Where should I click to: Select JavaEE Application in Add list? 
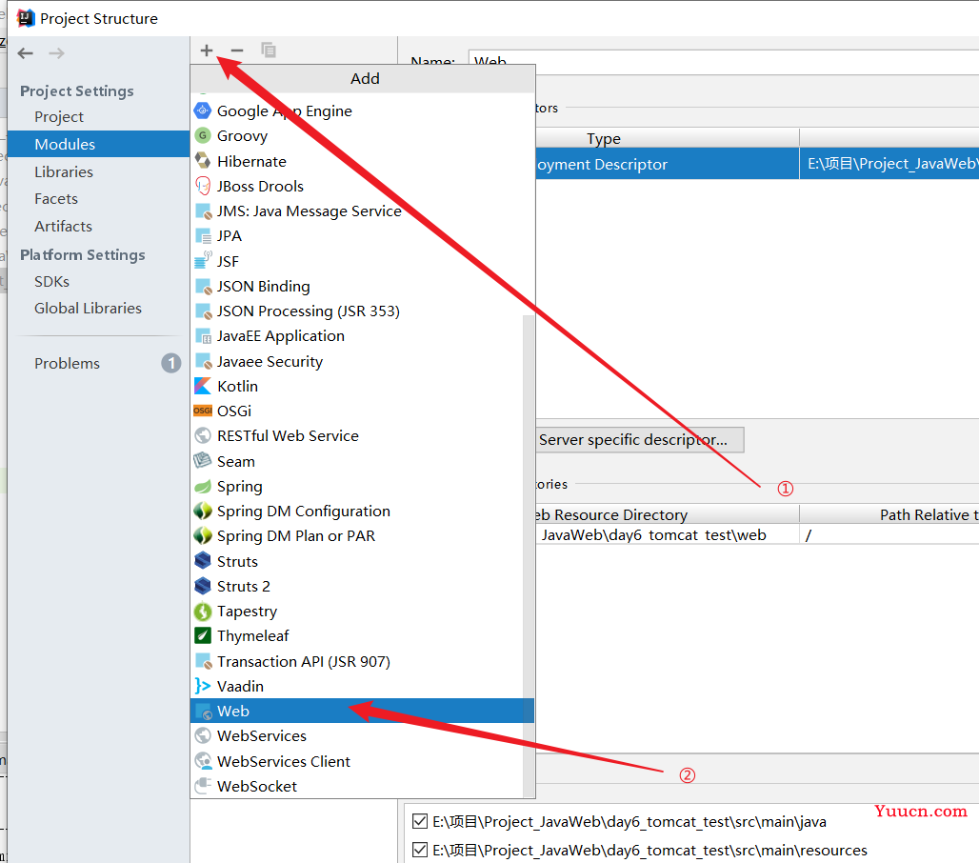click(356, 336)
